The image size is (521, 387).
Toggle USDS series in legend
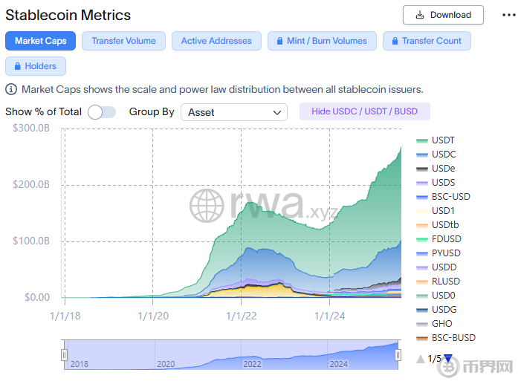point(436,183)
